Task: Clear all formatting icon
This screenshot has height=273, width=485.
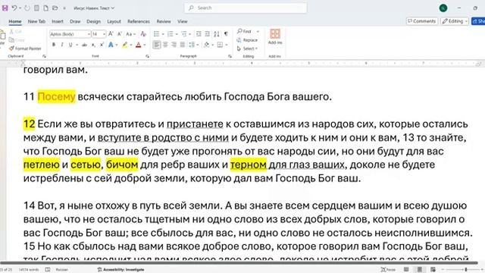Action: 143,34
